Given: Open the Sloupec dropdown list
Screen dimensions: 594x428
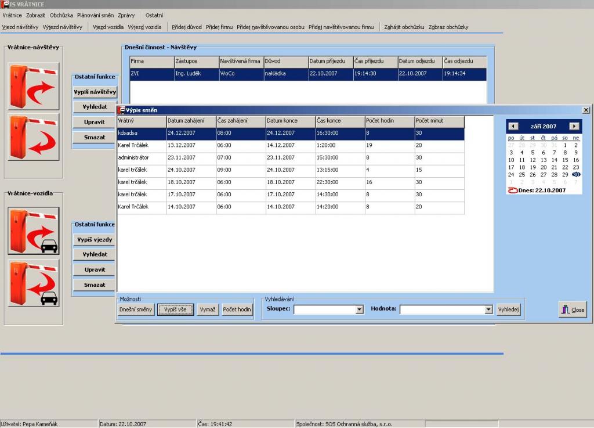Looking at the screenshot, I should [359, 310].
